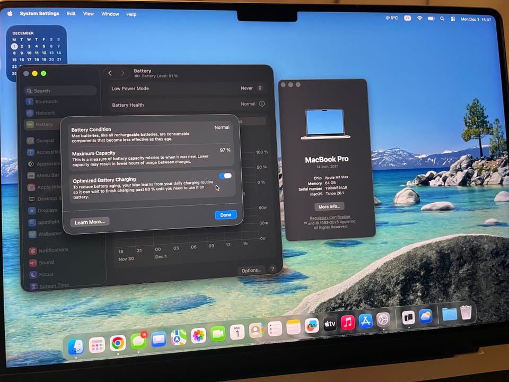Launch Freeform from the Dock
The width and height of the screenshot is (509, 382).
click(312, 326)
